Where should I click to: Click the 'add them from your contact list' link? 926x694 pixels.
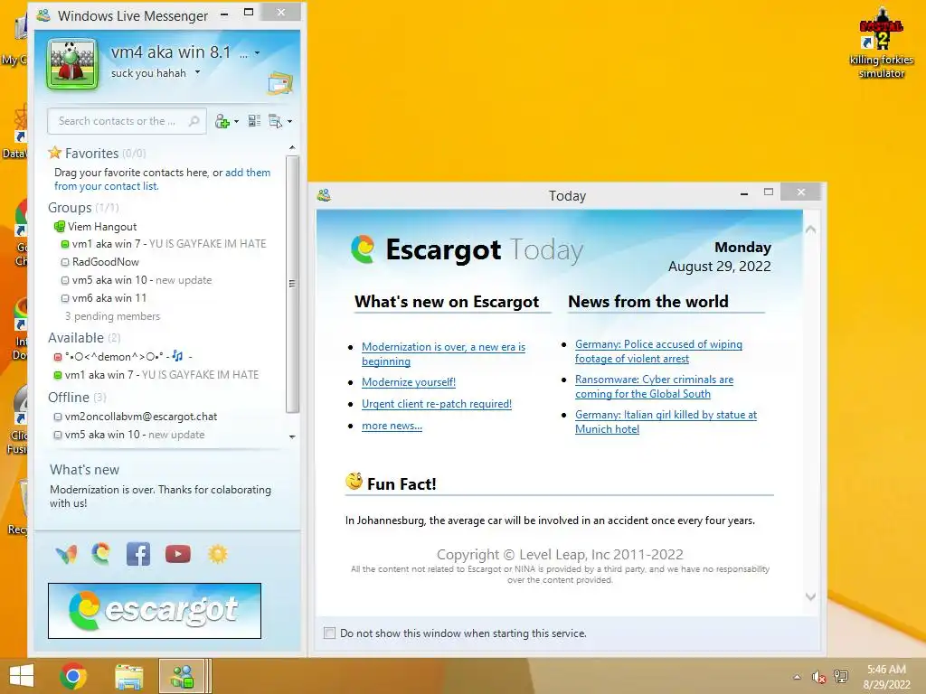tap(163, 180)
